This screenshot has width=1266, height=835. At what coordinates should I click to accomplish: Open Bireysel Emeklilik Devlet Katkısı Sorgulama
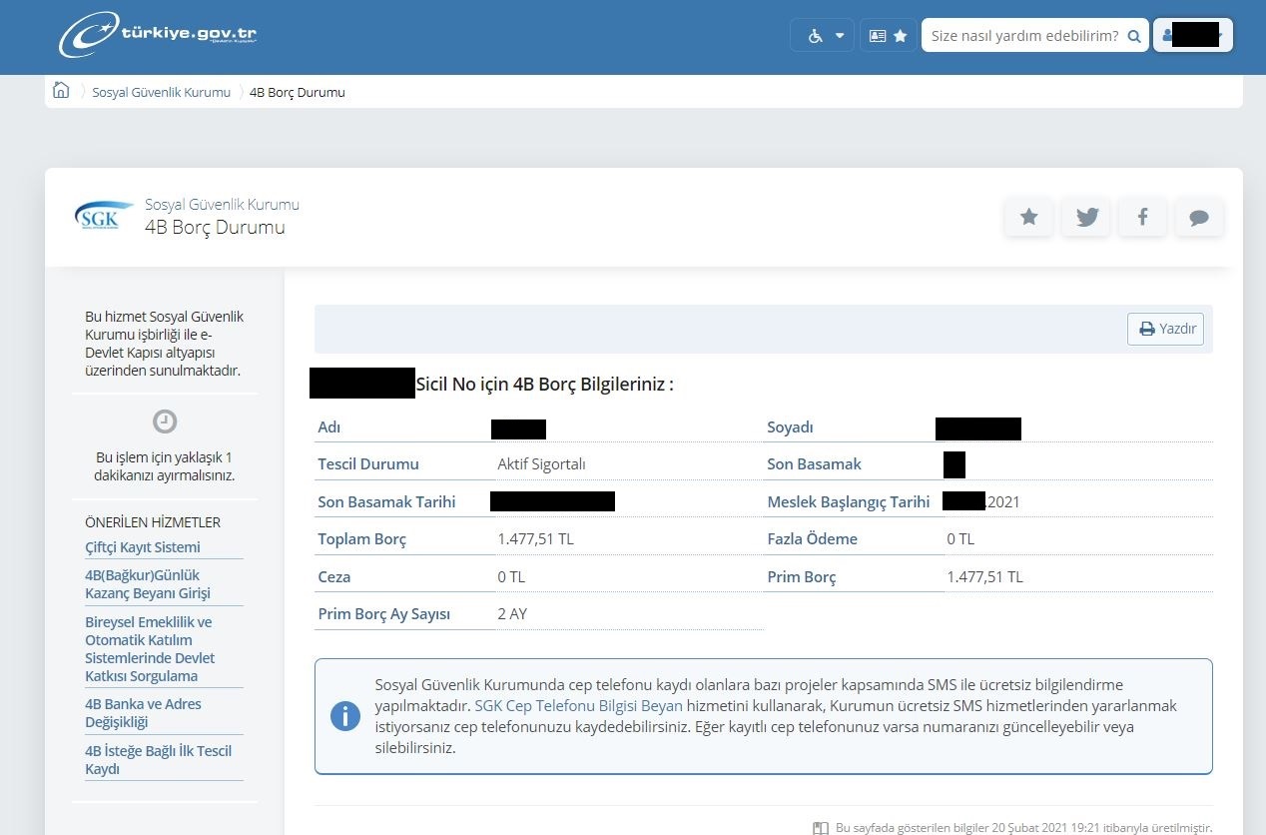coord(149,649)
